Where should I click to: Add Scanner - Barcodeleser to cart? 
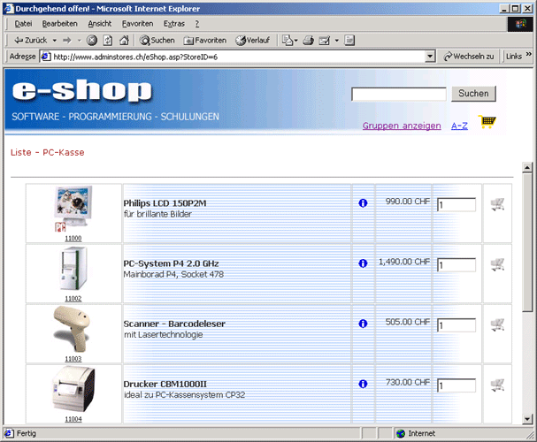pyautogui.click(x=497, y=324)
